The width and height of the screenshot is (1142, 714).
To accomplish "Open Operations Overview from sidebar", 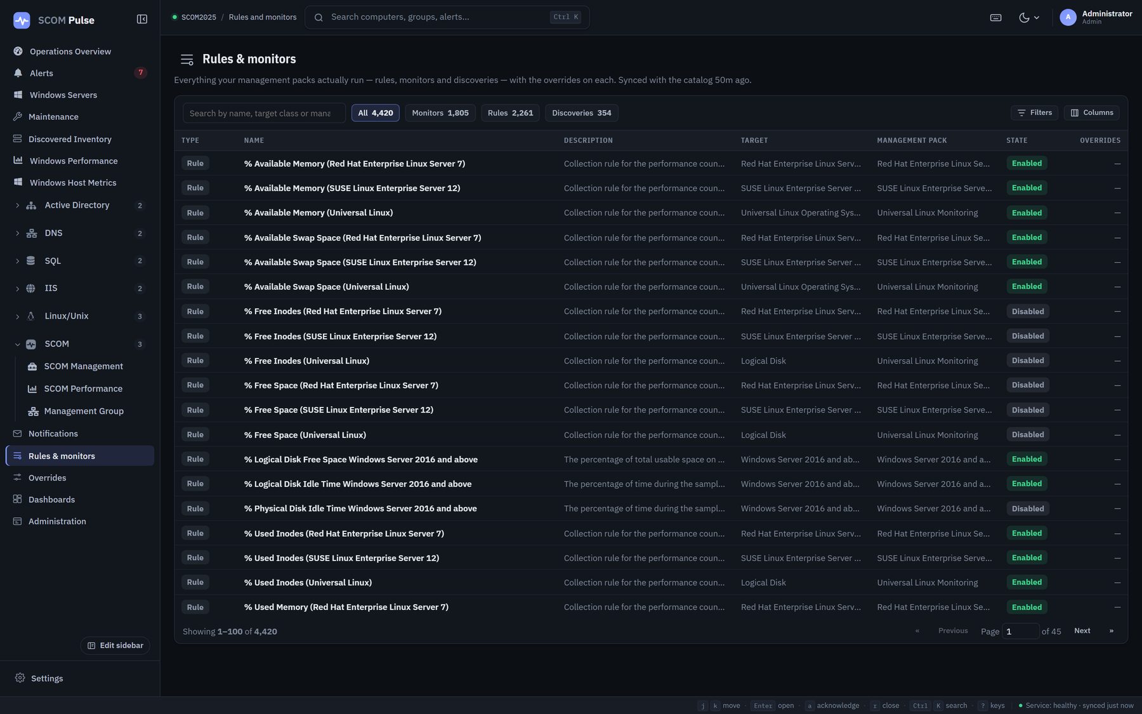I will point(80,51).
